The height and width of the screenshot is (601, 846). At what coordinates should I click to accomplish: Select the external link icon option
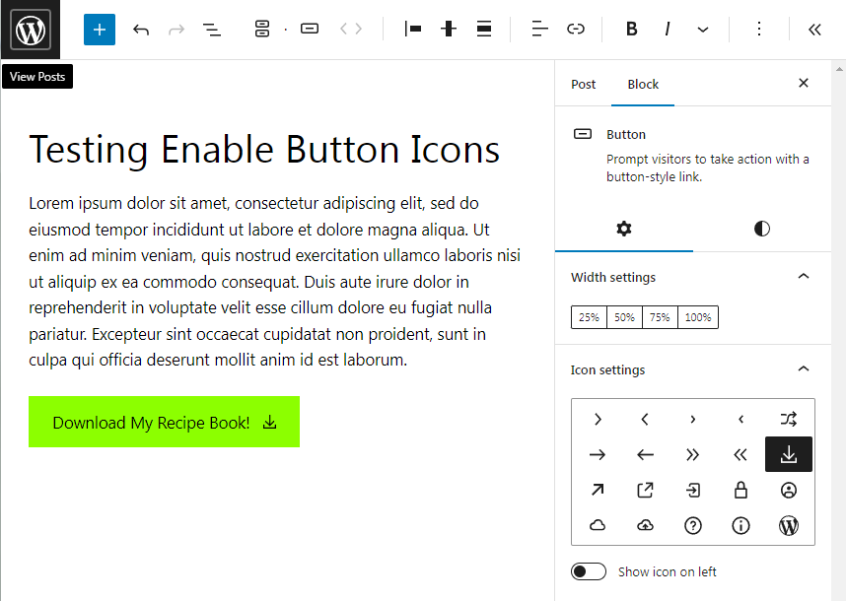[645, 490]
